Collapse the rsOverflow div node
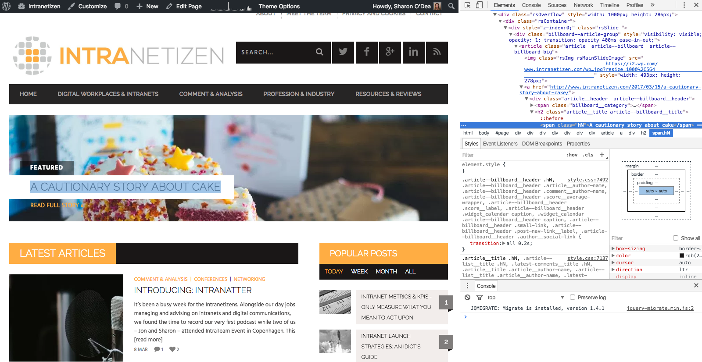This screenshot has height=362, width=702. (x=495, y=14)
